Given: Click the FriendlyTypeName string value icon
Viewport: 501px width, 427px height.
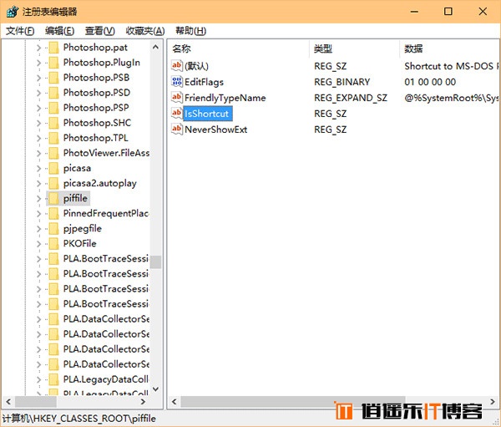Looking at the screenshot, I should pos(177,97).
